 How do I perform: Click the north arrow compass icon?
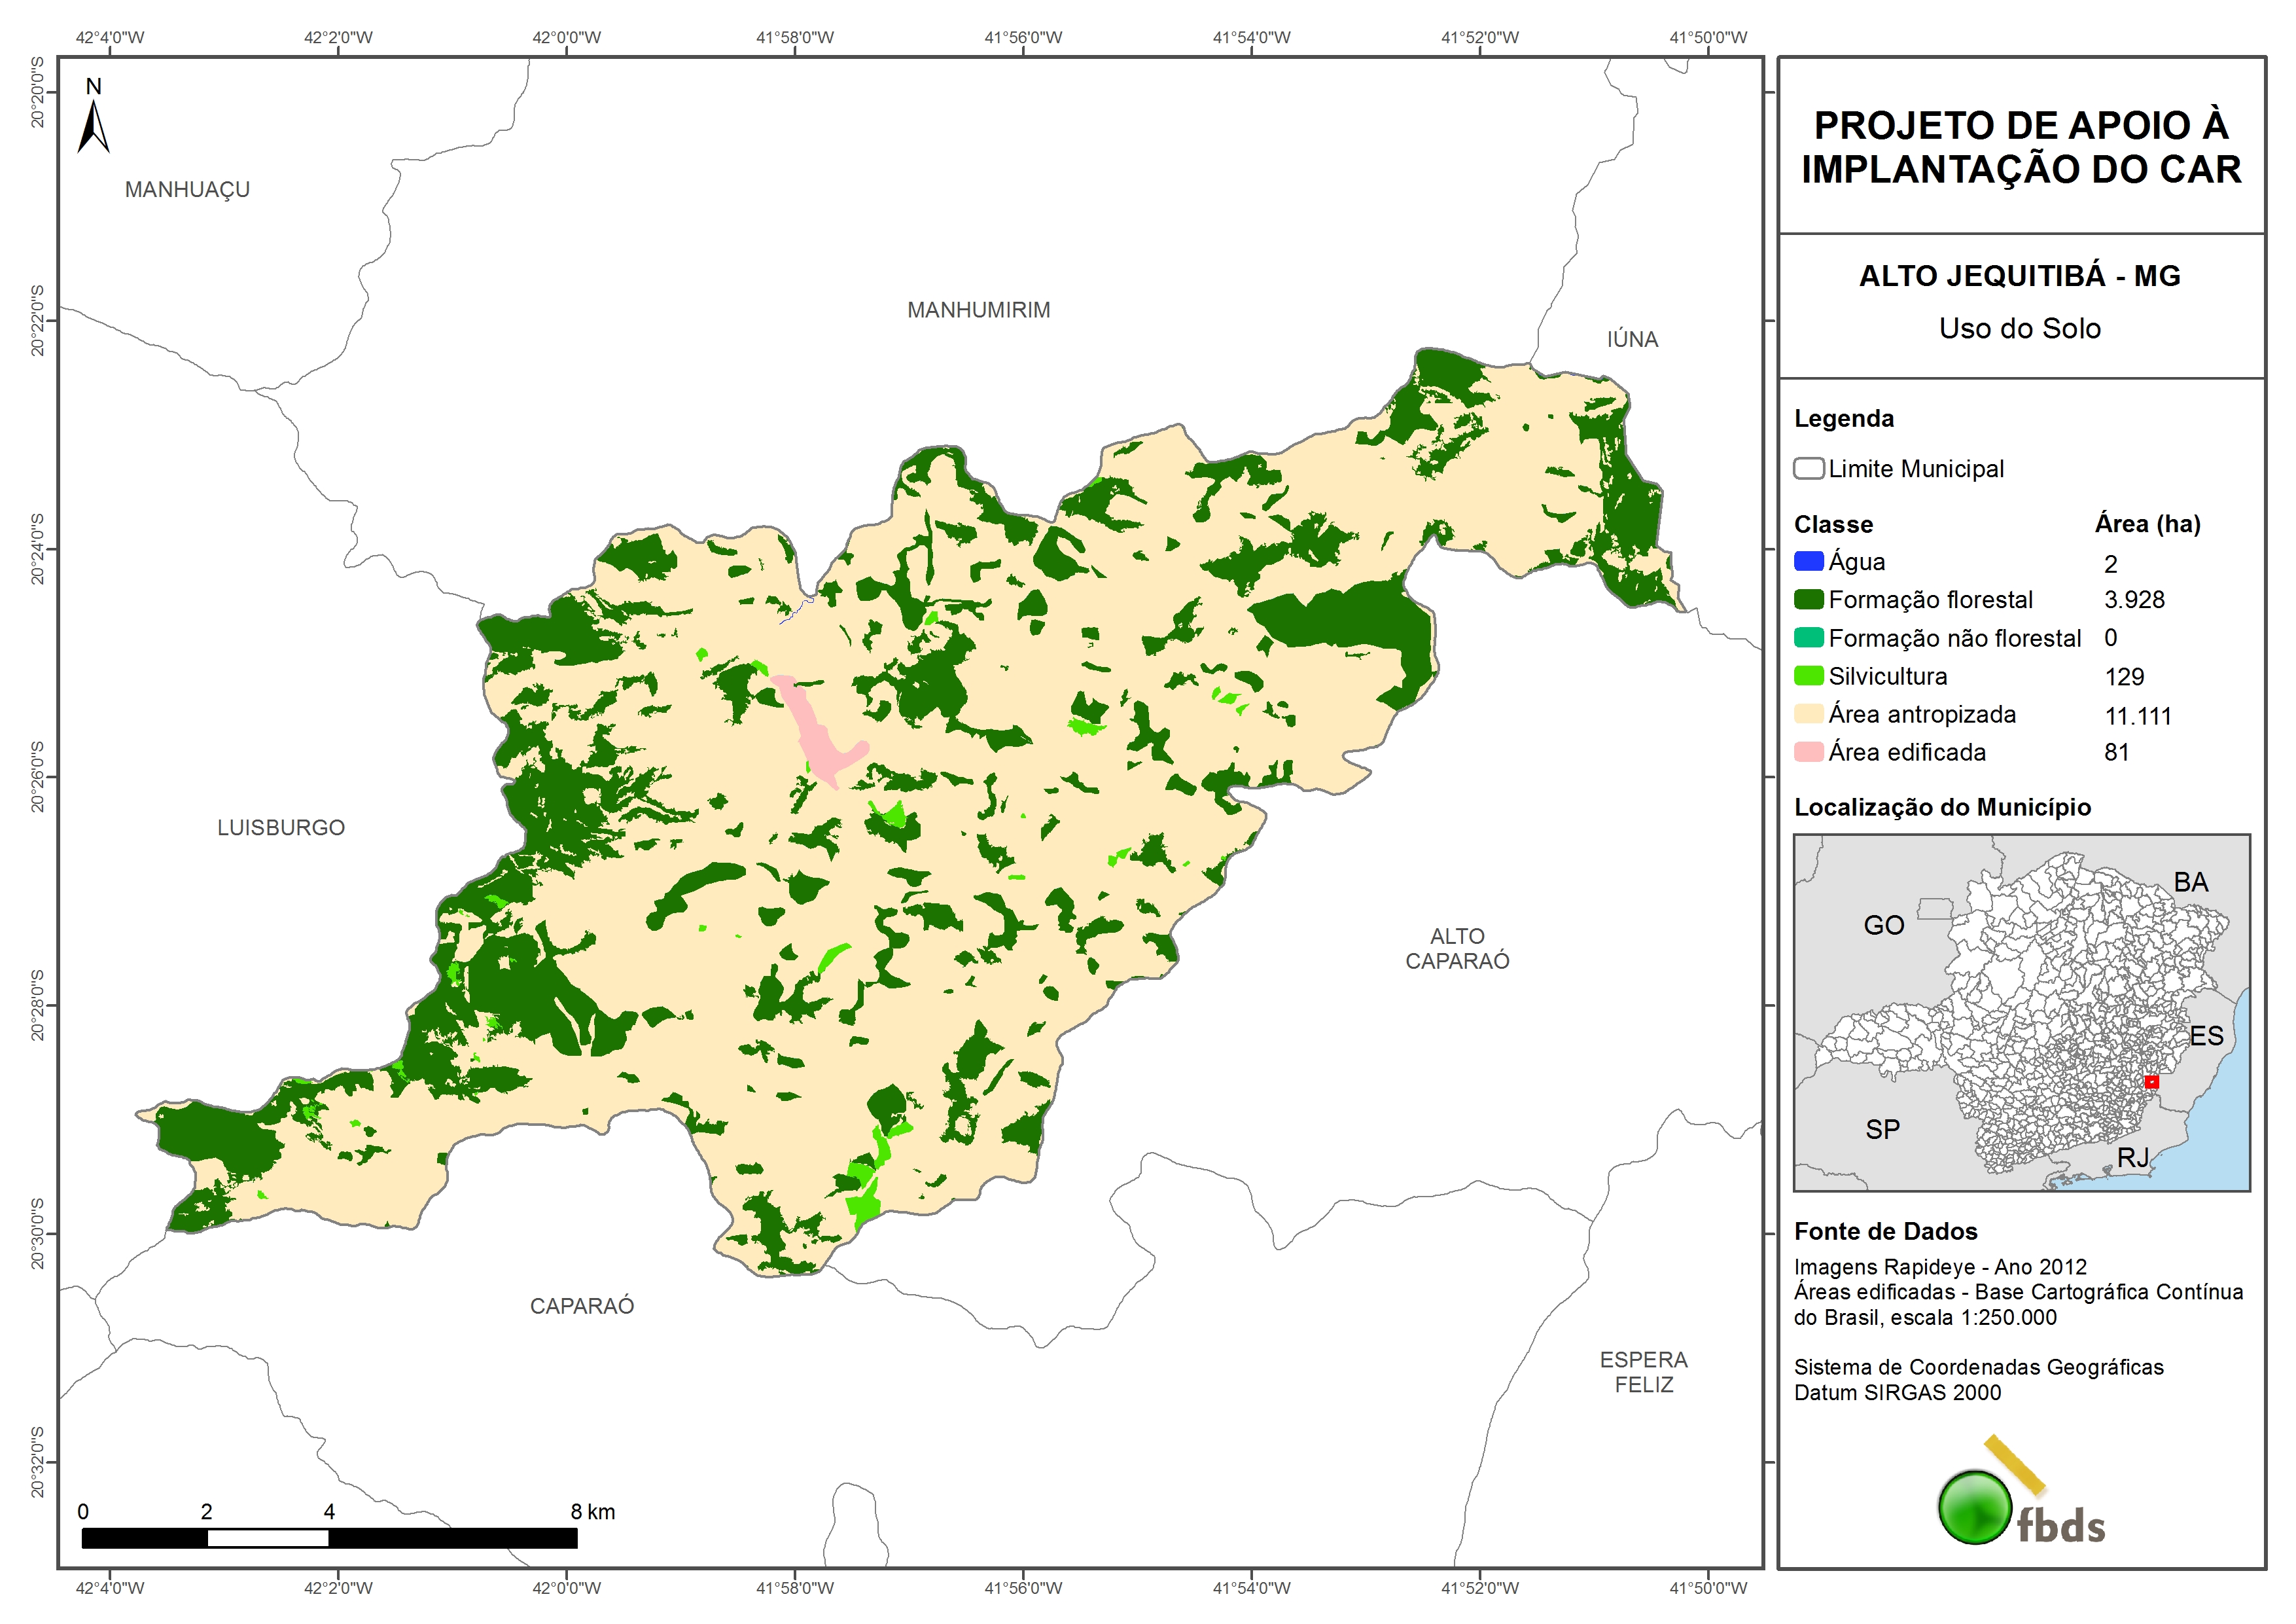(93, 127)
